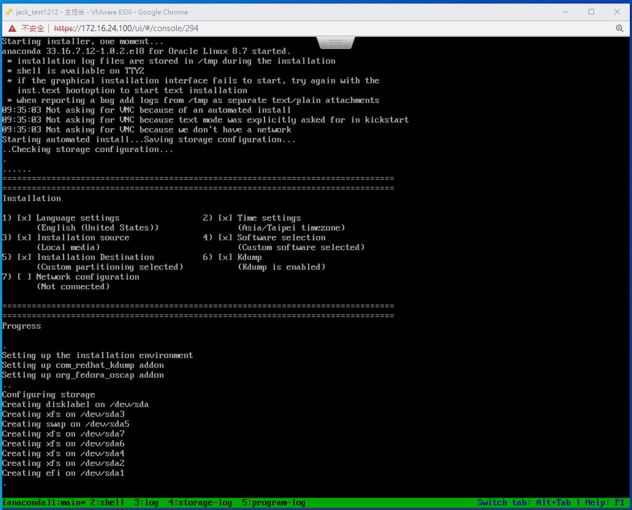
Task: Click the Installation Destination menu entry
Action: (95, 257)
